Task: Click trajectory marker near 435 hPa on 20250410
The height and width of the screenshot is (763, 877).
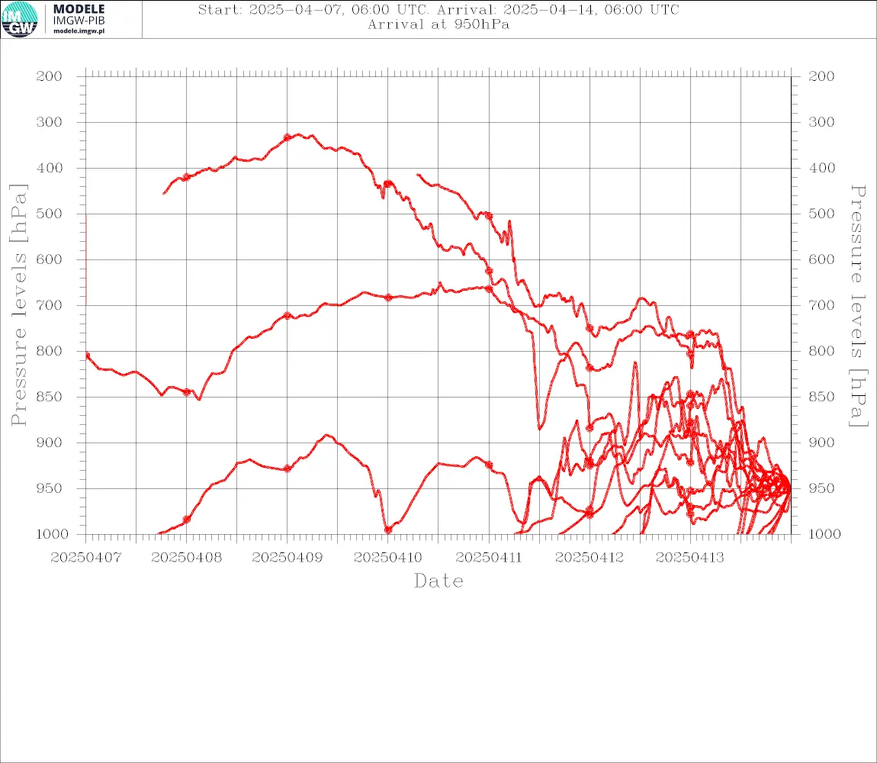Action: pyautogui.click(x=388, y=184)
